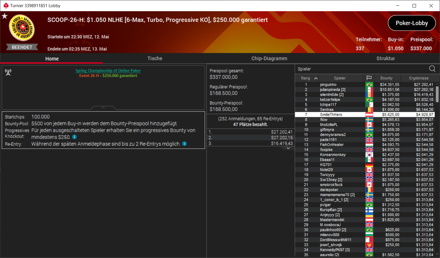Click julianpineda's flag icon

click(x=369, y=90)
